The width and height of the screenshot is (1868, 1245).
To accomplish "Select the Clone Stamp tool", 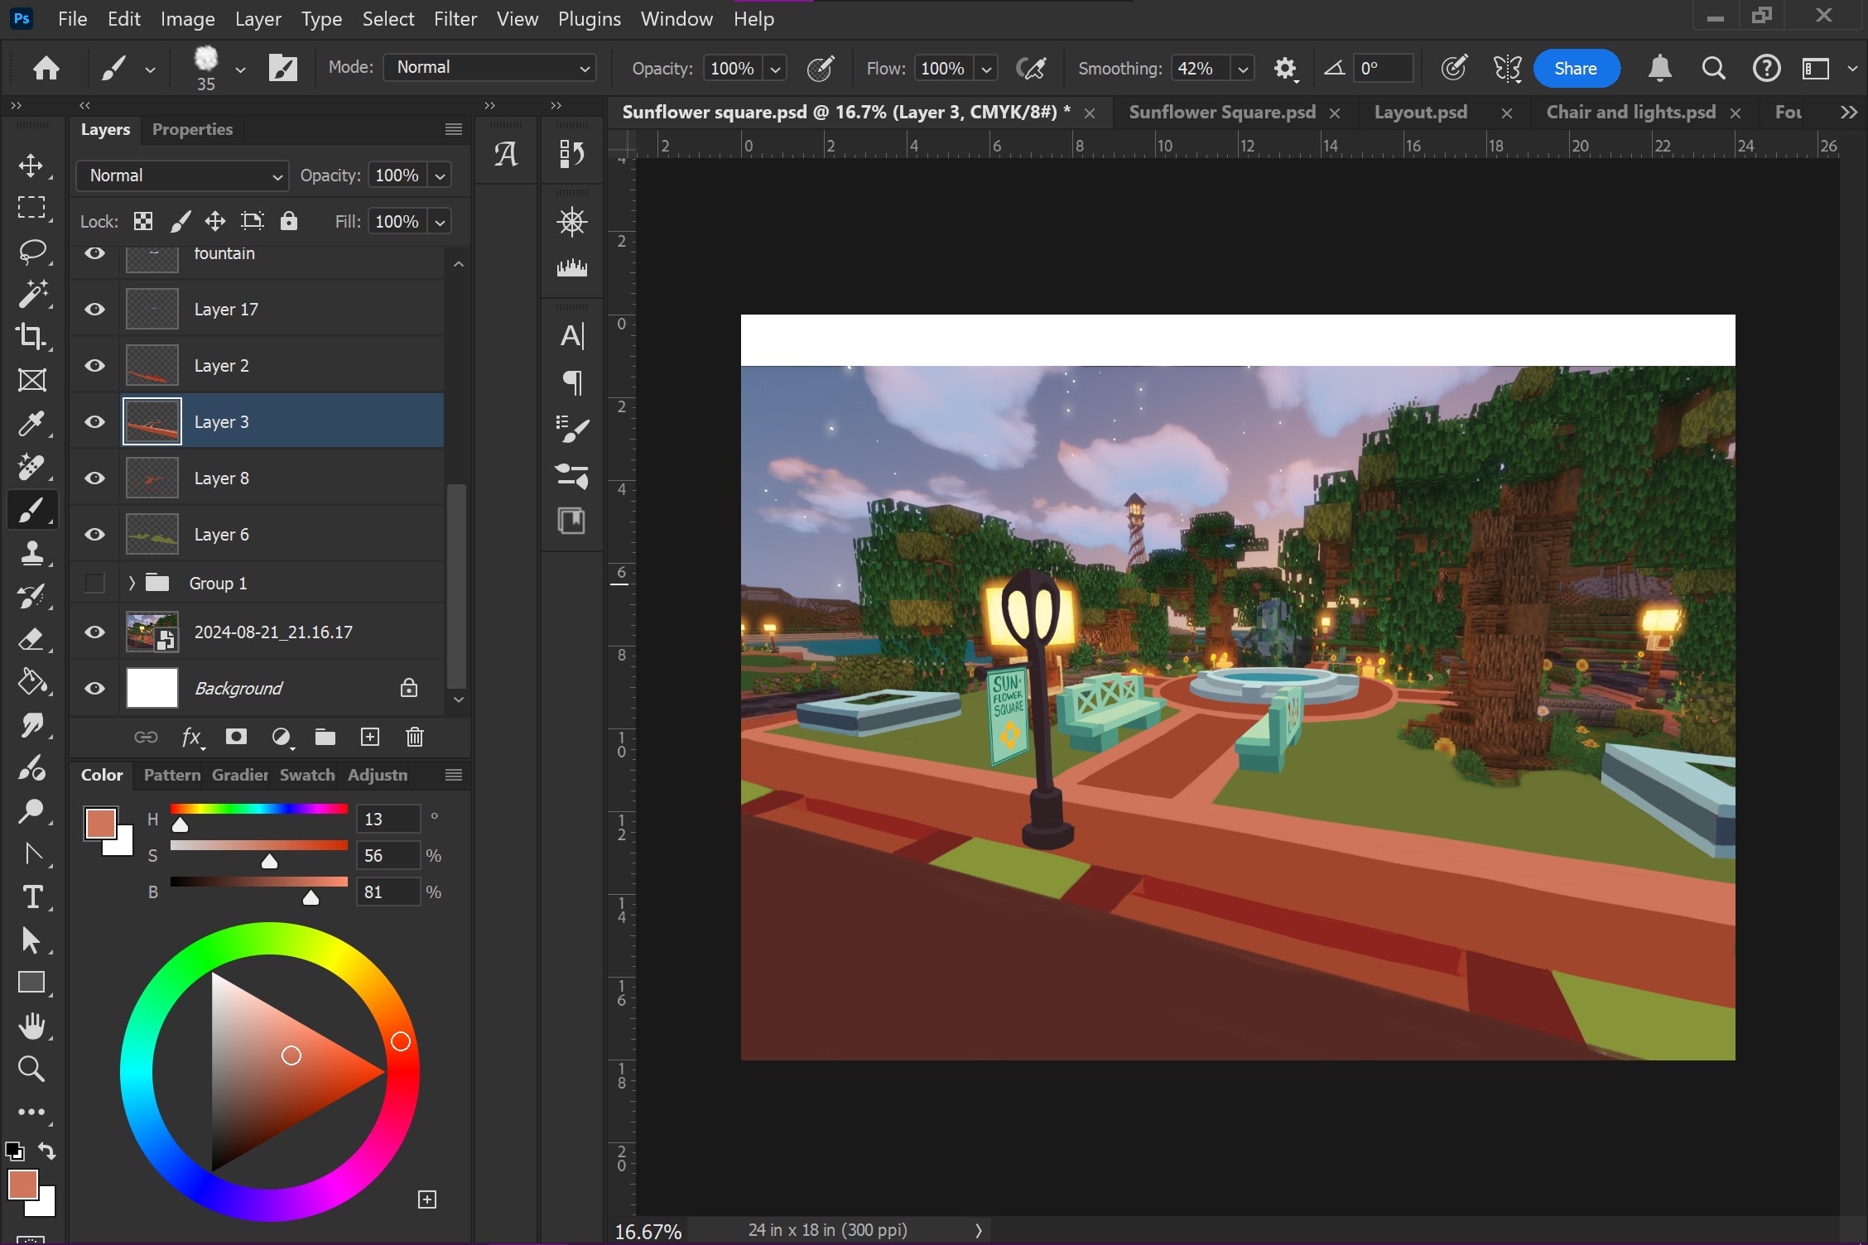I will (x=31, y=552).
